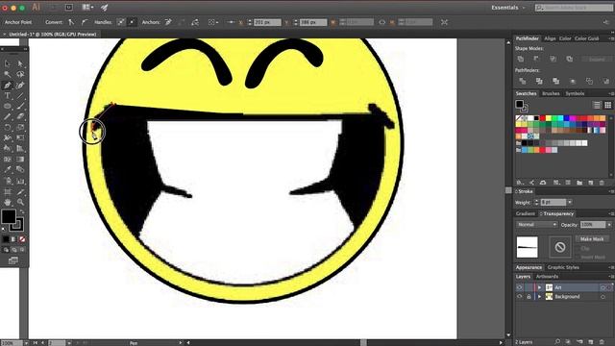Click the Unite shape mode icon
This screenshot has height=346, width=615.
tap(521, 60)
